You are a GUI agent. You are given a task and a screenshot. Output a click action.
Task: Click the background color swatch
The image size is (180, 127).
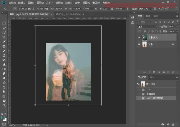pyautogui.click(x=5, y=120)
